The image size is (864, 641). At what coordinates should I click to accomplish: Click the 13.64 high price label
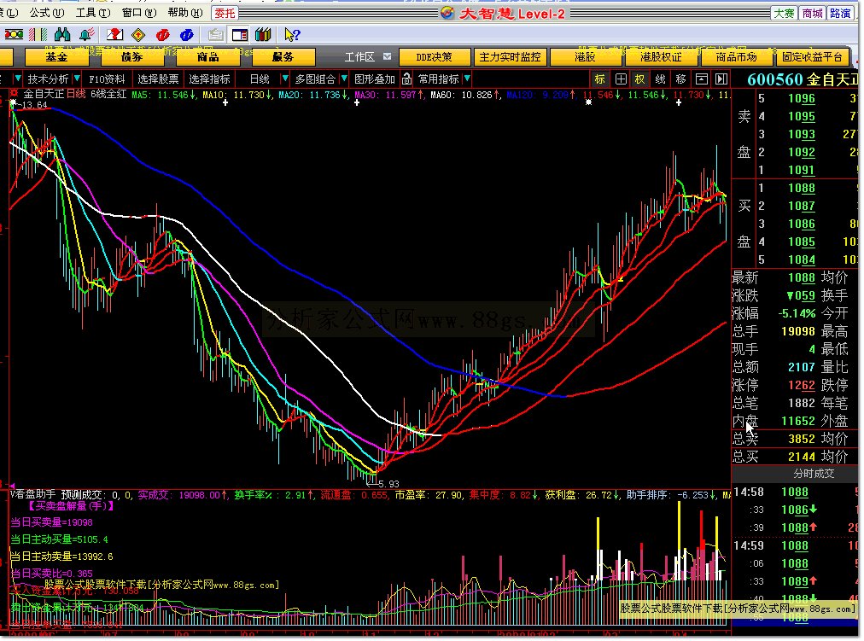(x=34, y=105)
